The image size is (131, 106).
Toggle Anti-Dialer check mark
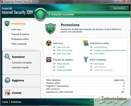tap(91, 53)
